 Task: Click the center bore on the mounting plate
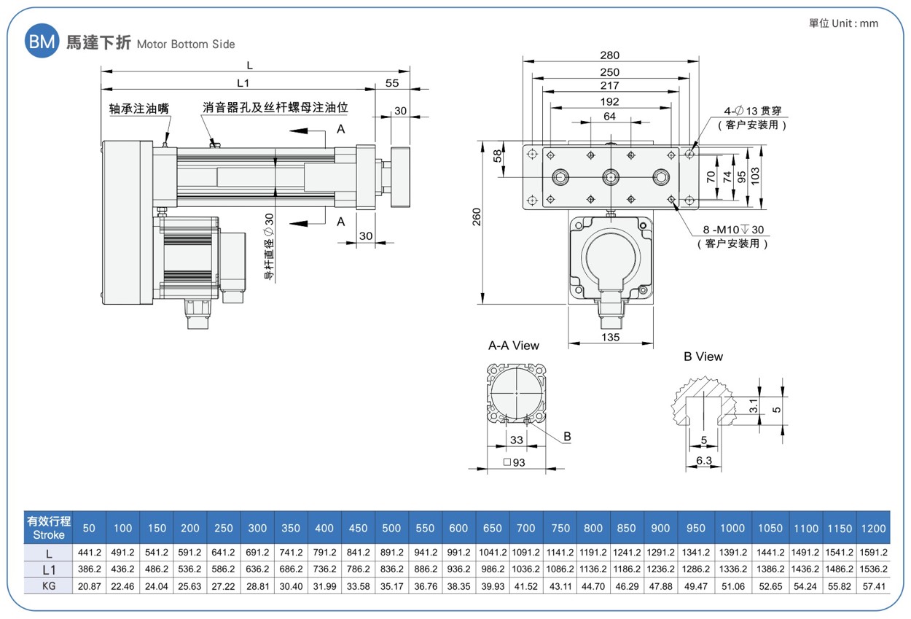tap(611, 177)
